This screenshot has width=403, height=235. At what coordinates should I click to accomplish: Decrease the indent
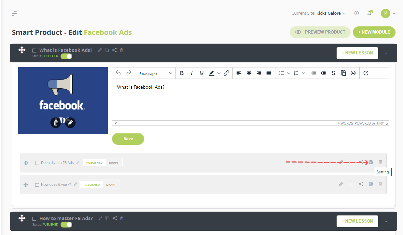(313, 73)
